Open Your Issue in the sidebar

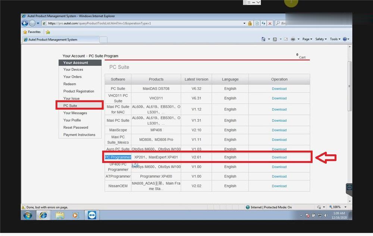click(x=71, y=98)
